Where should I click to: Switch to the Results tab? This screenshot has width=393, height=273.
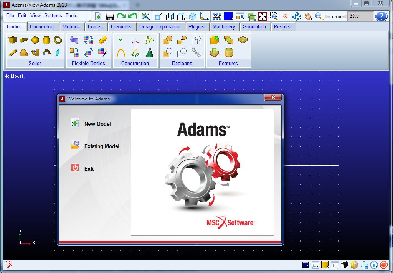[x=282, y=26]
